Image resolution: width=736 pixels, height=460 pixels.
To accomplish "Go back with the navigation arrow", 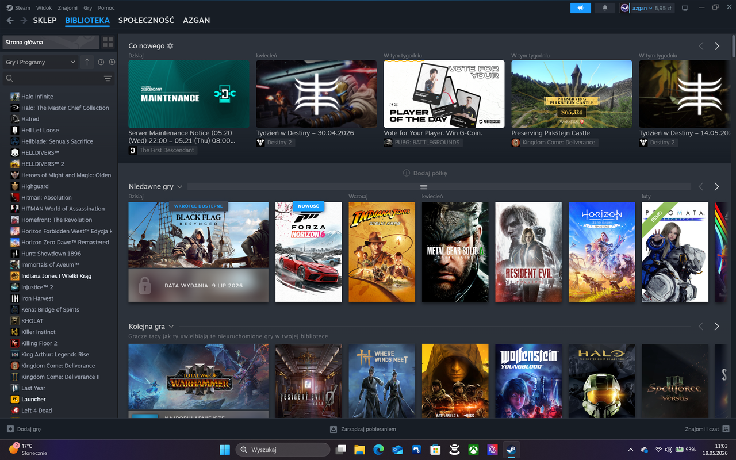I will [x=10, y=20].
